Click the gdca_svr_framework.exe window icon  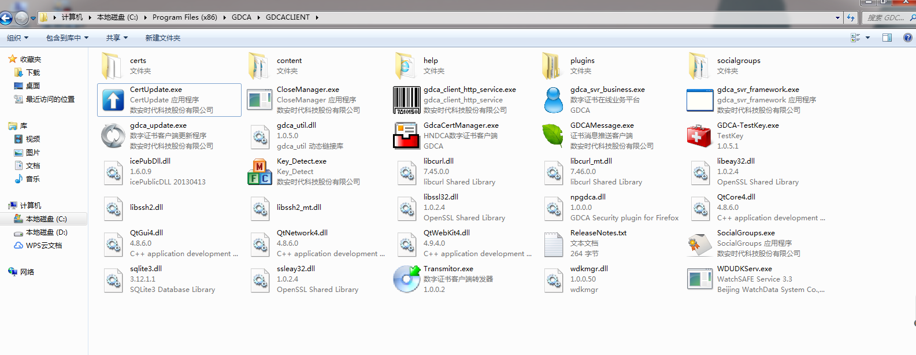tap(700, 100)
